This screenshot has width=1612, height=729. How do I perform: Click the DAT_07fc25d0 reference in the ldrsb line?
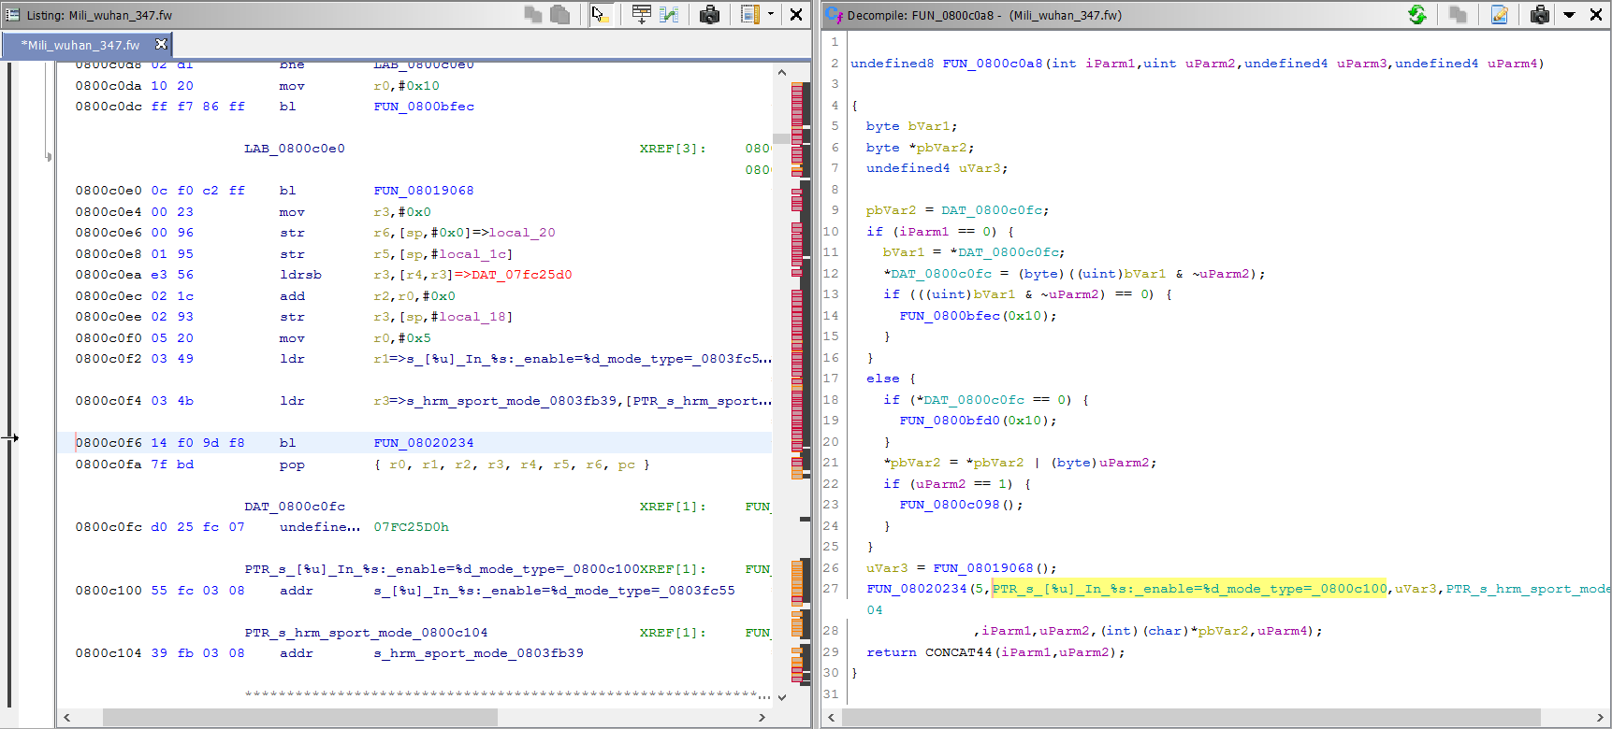point(521,275)
